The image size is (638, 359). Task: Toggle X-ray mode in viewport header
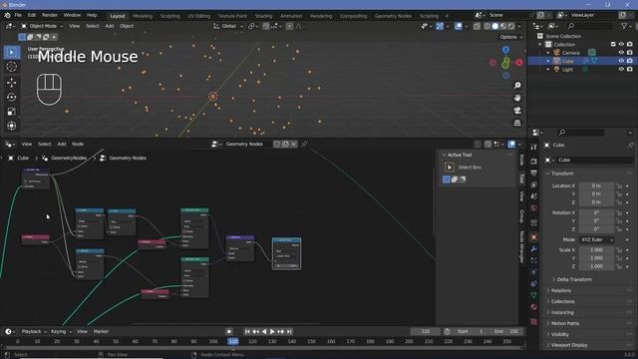(477, 26)
